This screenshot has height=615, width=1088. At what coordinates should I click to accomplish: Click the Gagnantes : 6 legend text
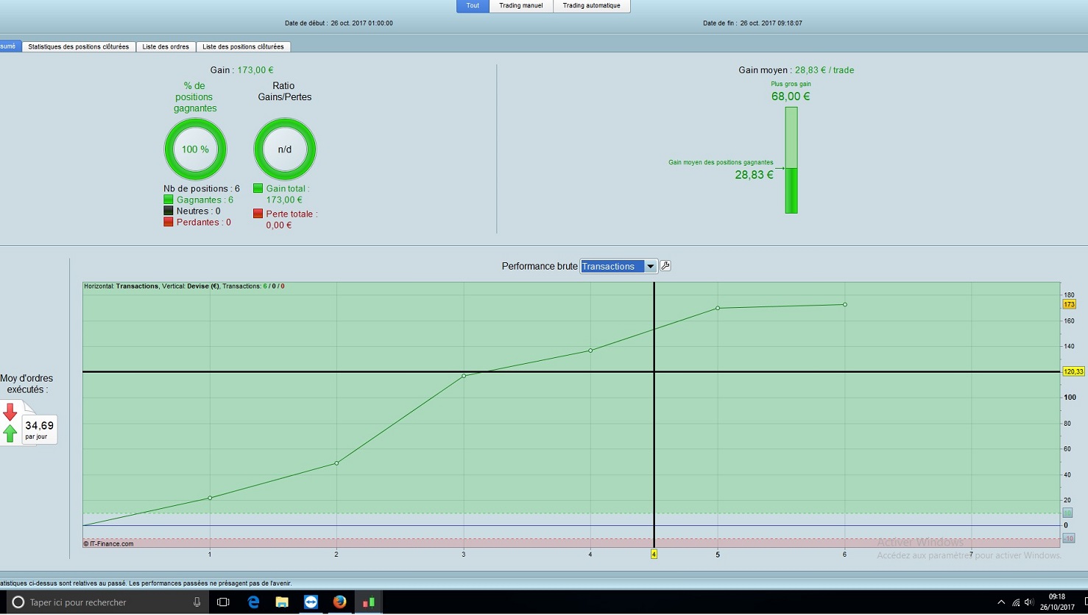tap(205, 200)
